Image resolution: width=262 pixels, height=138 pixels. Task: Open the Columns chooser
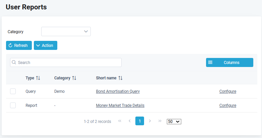coord(230,62)
